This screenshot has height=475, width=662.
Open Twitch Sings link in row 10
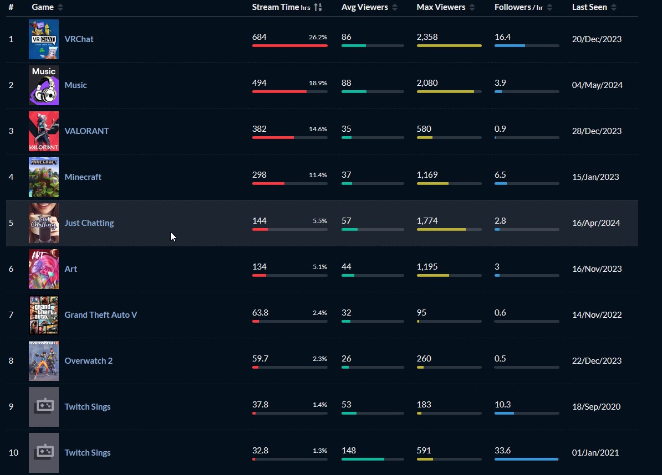(x=88, y=453)
